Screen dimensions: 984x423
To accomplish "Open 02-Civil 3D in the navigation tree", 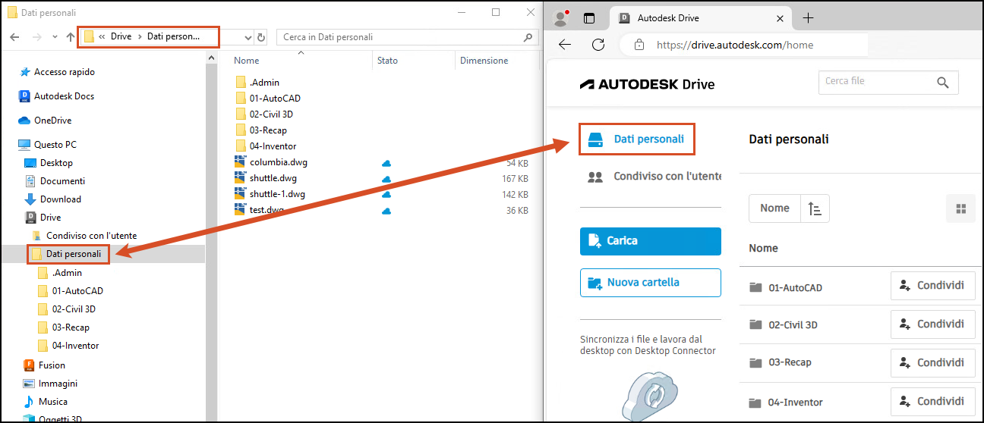I will [x=74, y=309].
